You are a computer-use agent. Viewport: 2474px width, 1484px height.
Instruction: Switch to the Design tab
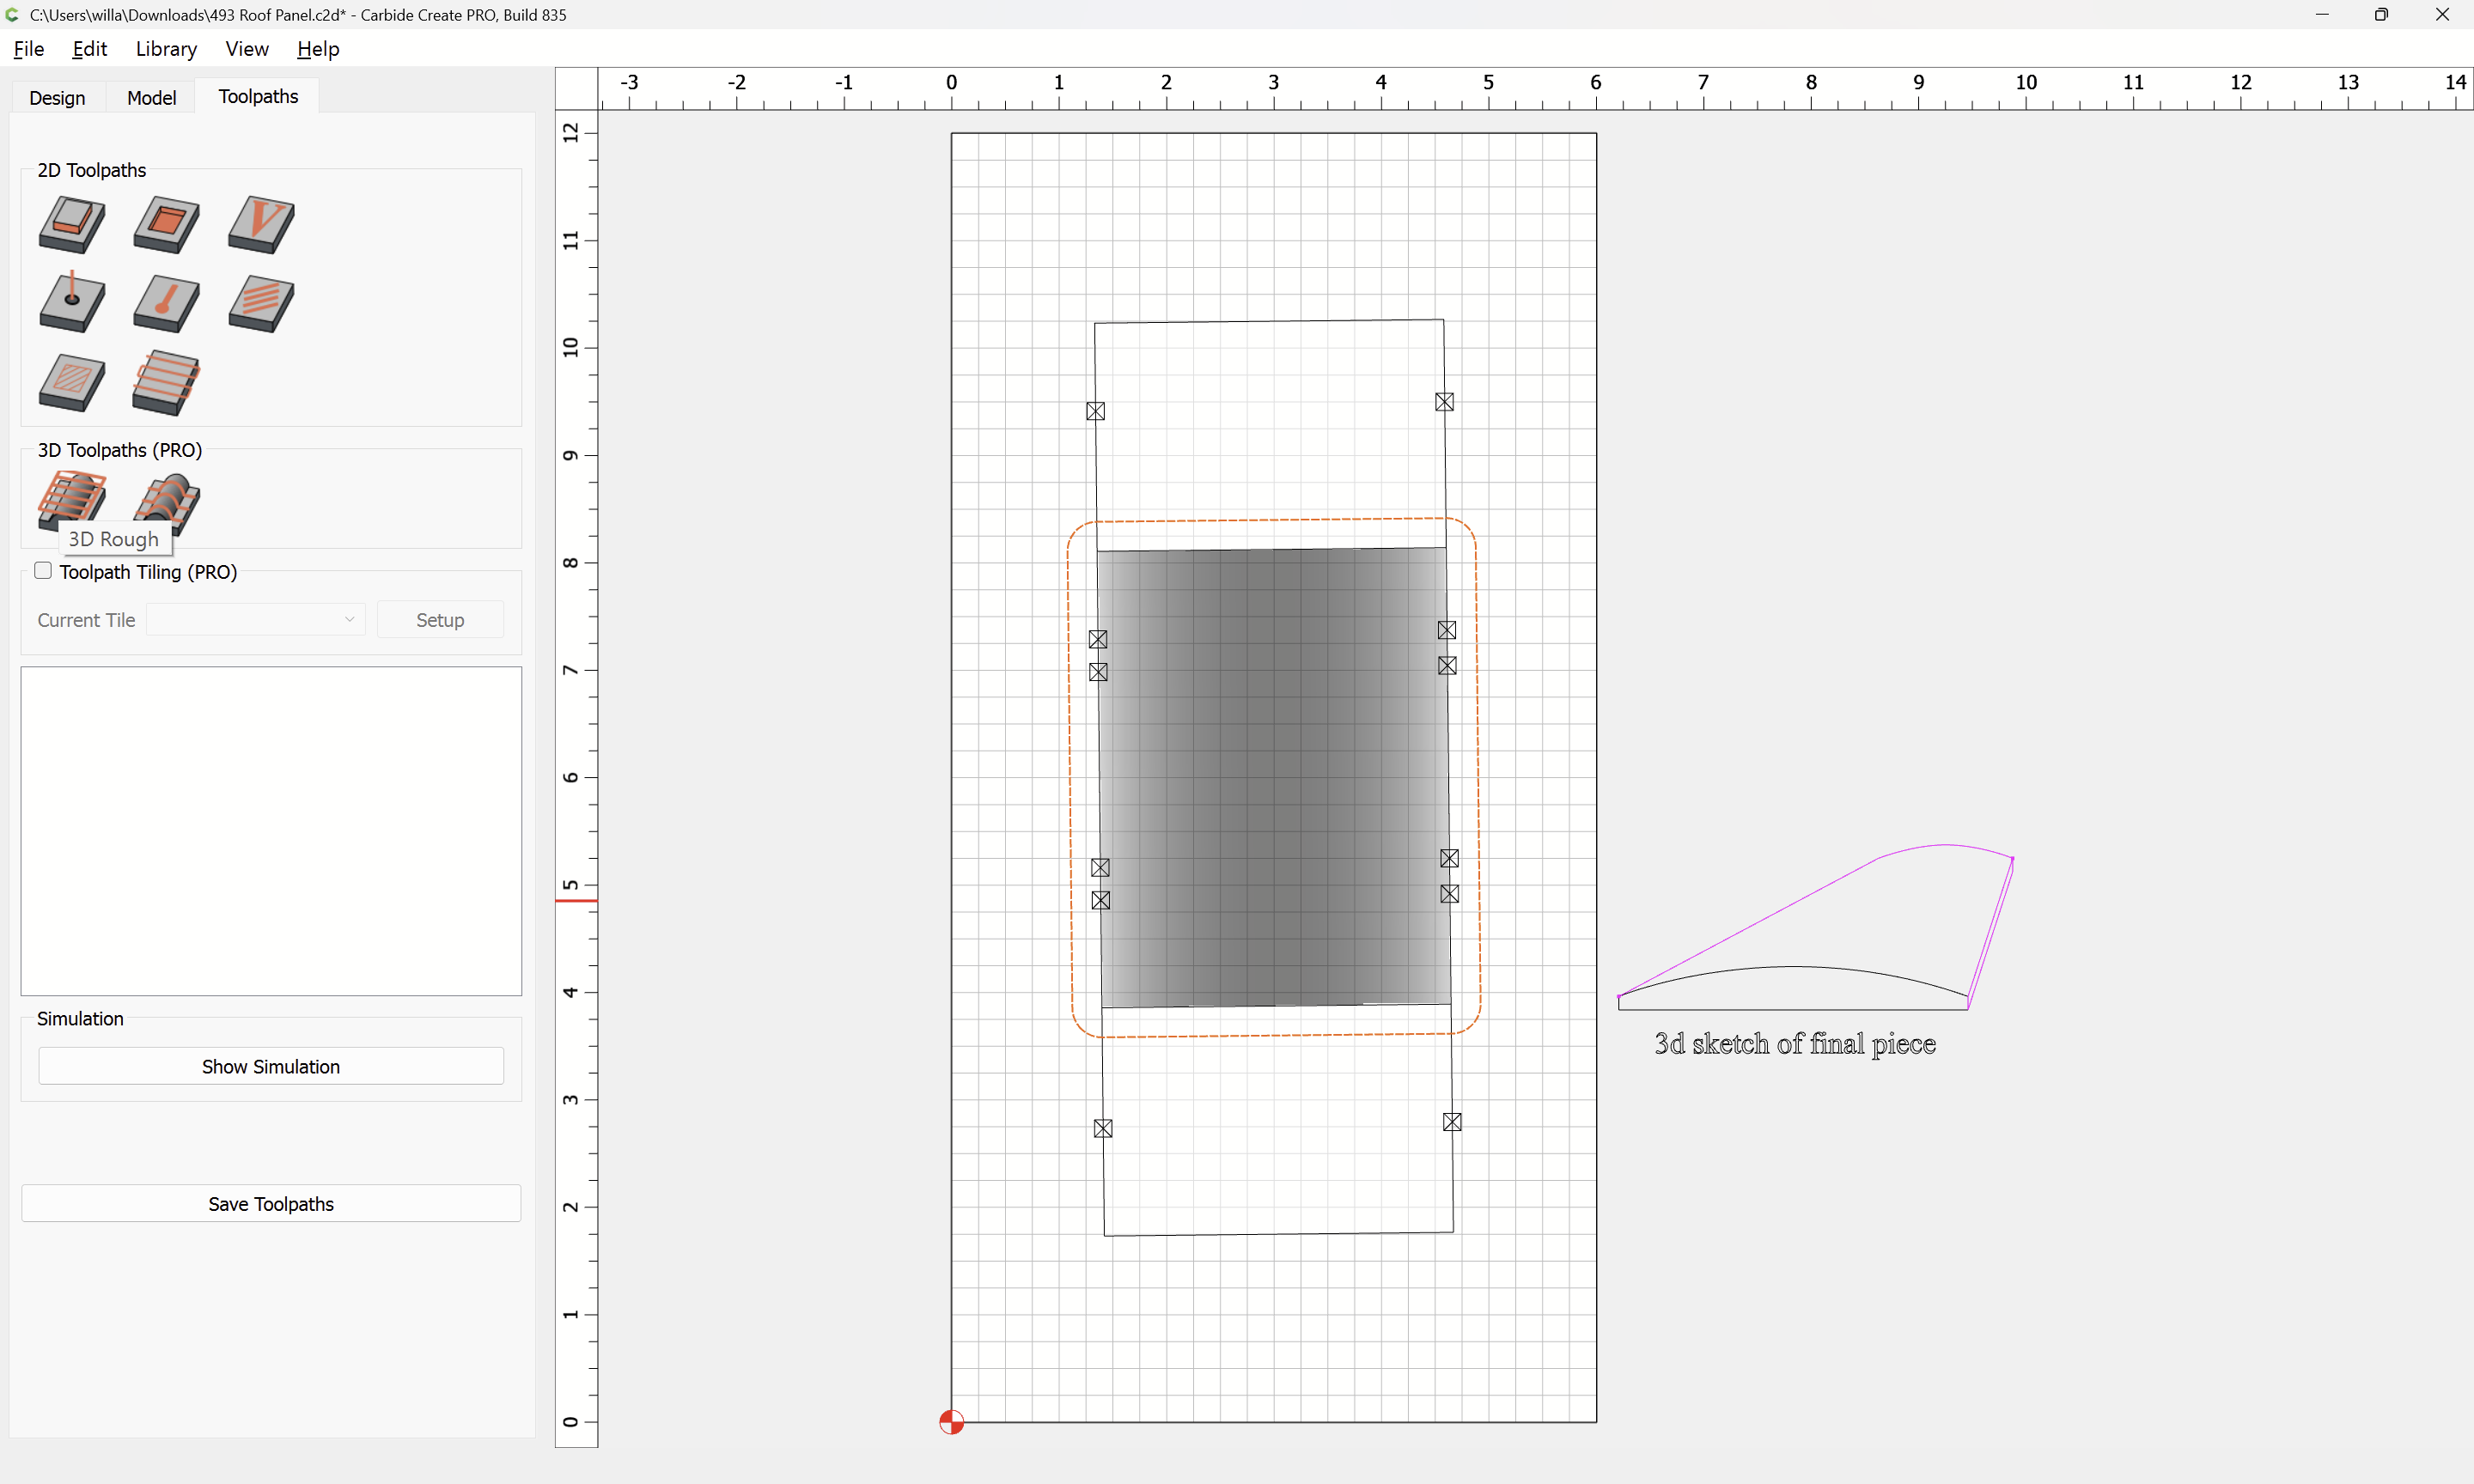57,97
